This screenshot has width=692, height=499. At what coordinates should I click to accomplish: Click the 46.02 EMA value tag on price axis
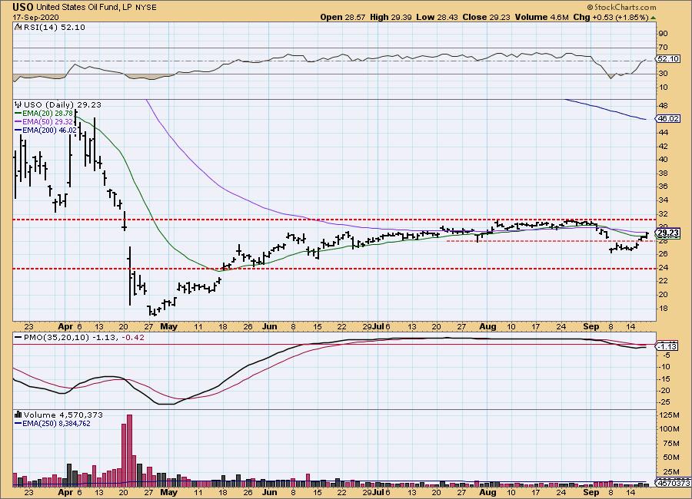pos(668,118)
